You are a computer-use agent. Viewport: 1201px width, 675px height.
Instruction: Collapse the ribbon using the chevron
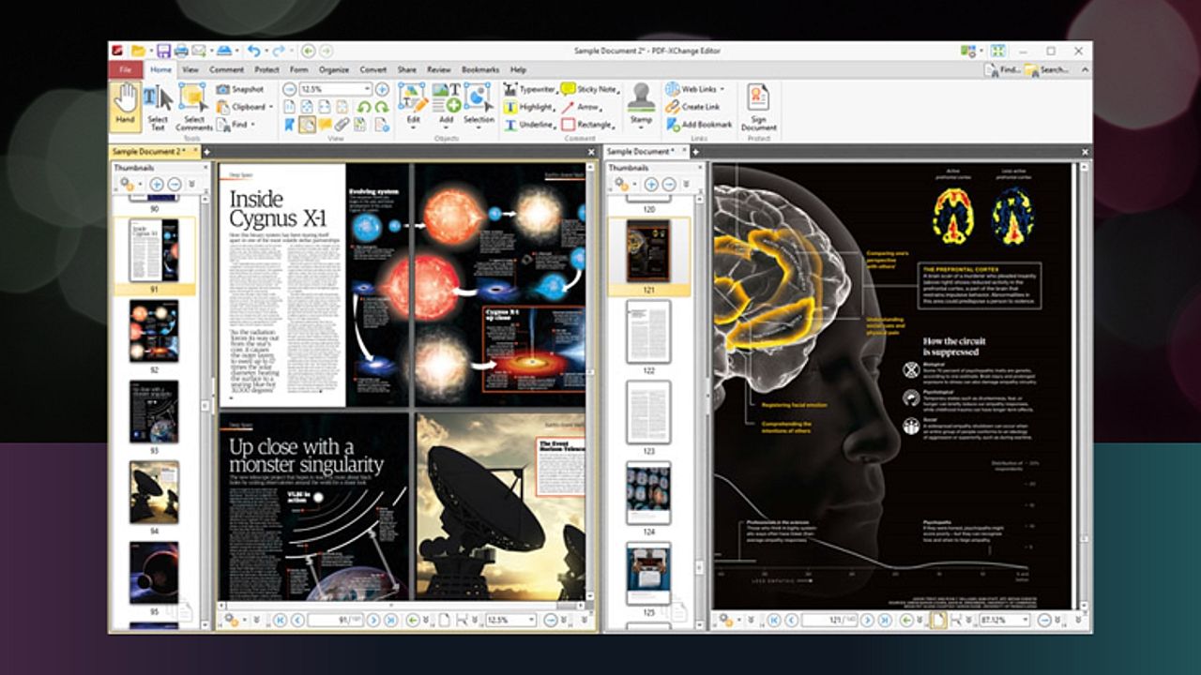click(1086, 69)
